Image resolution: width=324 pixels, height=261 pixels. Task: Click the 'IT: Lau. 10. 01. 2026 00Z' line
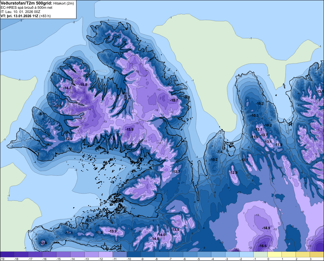pos(20,12)
